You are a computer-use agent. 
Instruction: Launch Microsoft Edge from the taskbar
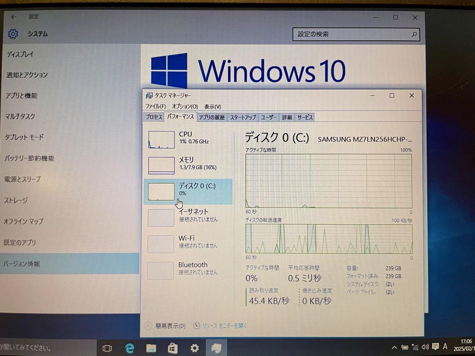129,348
